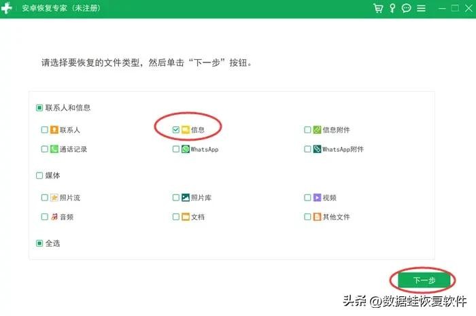Toggle the 联系人和信息 group checkbox
This screenshot has height=316, width=476.
click(39, 107)
